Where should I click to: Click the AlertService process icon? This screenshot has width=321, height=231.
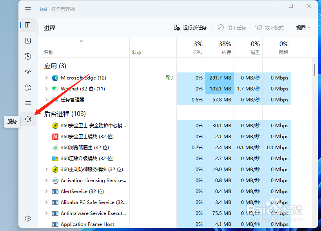coord(55,191)
